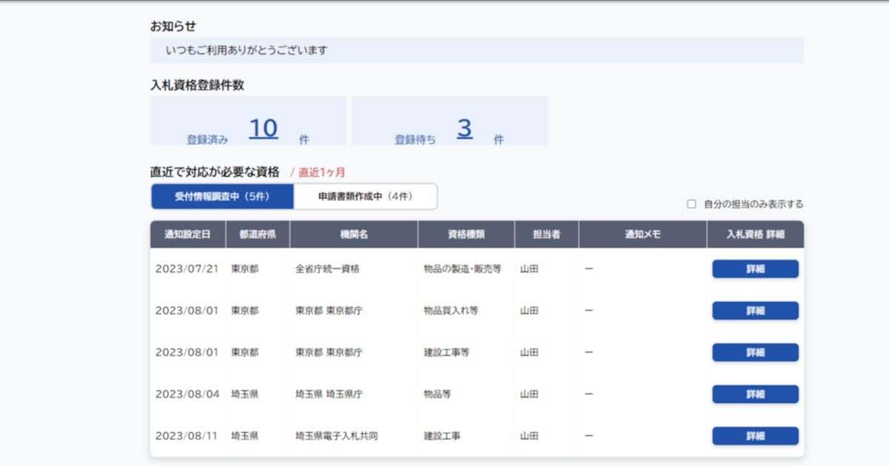
Task: Click the お知らせ heading
Action: pos(173,27)
